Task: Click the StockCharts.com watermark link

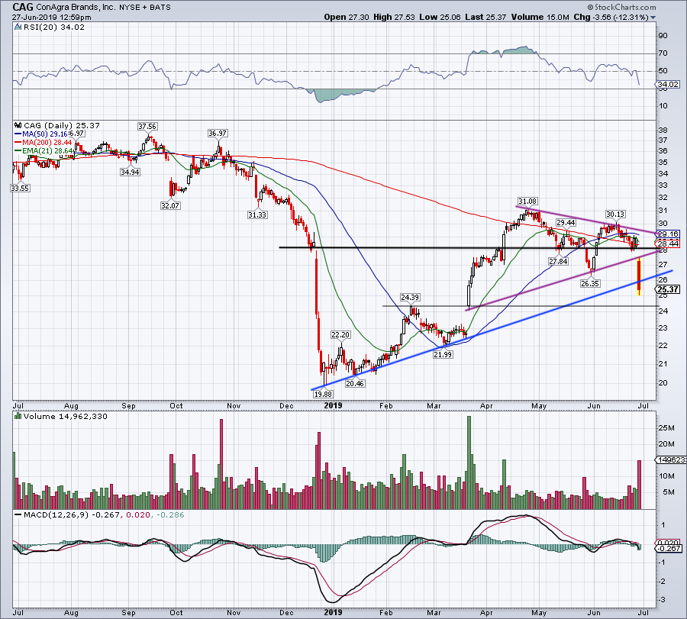Action: [x=621, y=7]
